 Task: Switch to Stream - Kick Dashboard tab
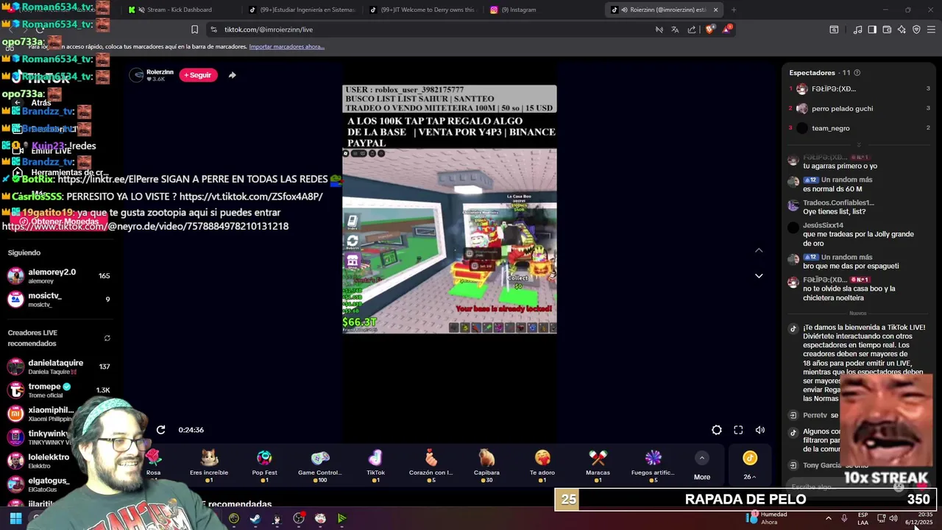(x=179, y=10)
